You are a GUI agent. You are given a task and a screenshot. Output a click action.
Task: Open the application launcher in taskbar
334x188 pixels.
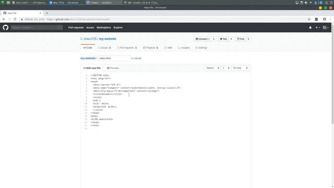pos(3,3)
